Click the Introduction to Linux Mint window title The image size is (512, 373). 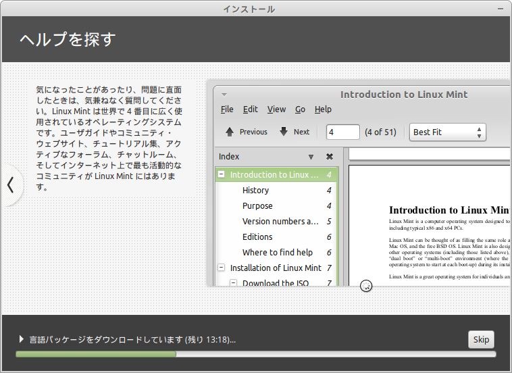404,95
